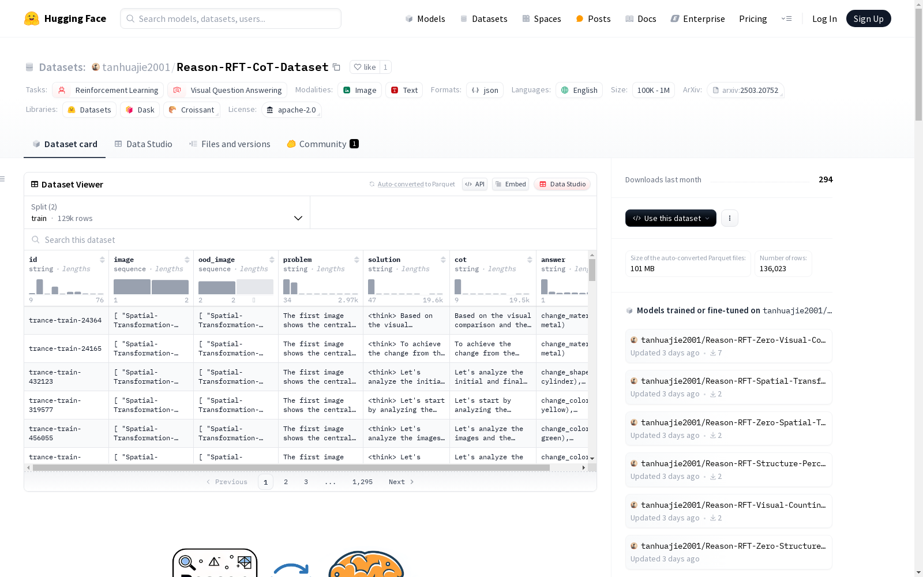Click the arxiv:2503.20752 tag
Image resolution: width=923 pixels, height=577 pixels.
[x=745, y=90]
